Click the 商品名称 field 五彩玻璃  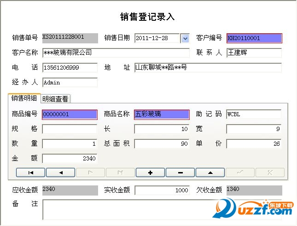(162, 114)
